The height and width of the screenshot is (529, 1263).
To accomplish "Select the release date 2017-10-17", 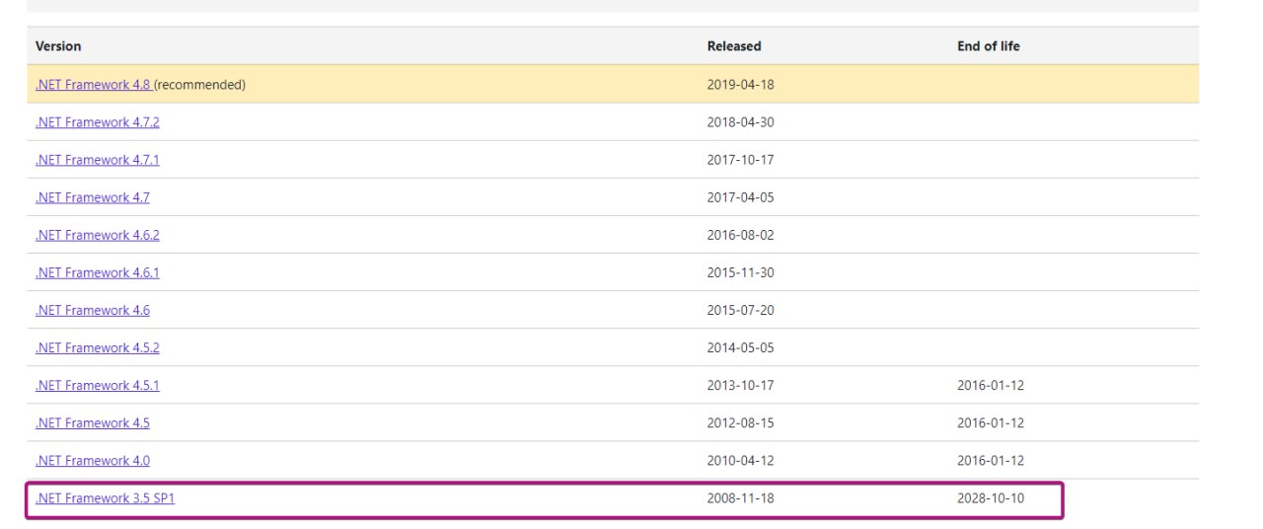I will pyautogui.click(x=741, y=160).
